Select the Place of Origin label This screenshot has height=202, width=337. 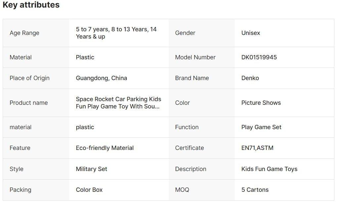pos(29,78)
